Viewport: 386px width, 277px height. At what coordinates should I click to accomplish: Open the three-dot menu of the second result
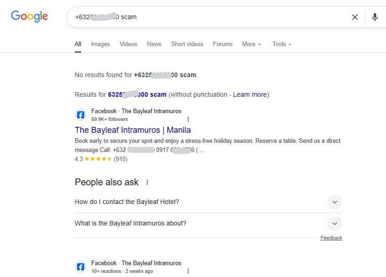(188, 271)
